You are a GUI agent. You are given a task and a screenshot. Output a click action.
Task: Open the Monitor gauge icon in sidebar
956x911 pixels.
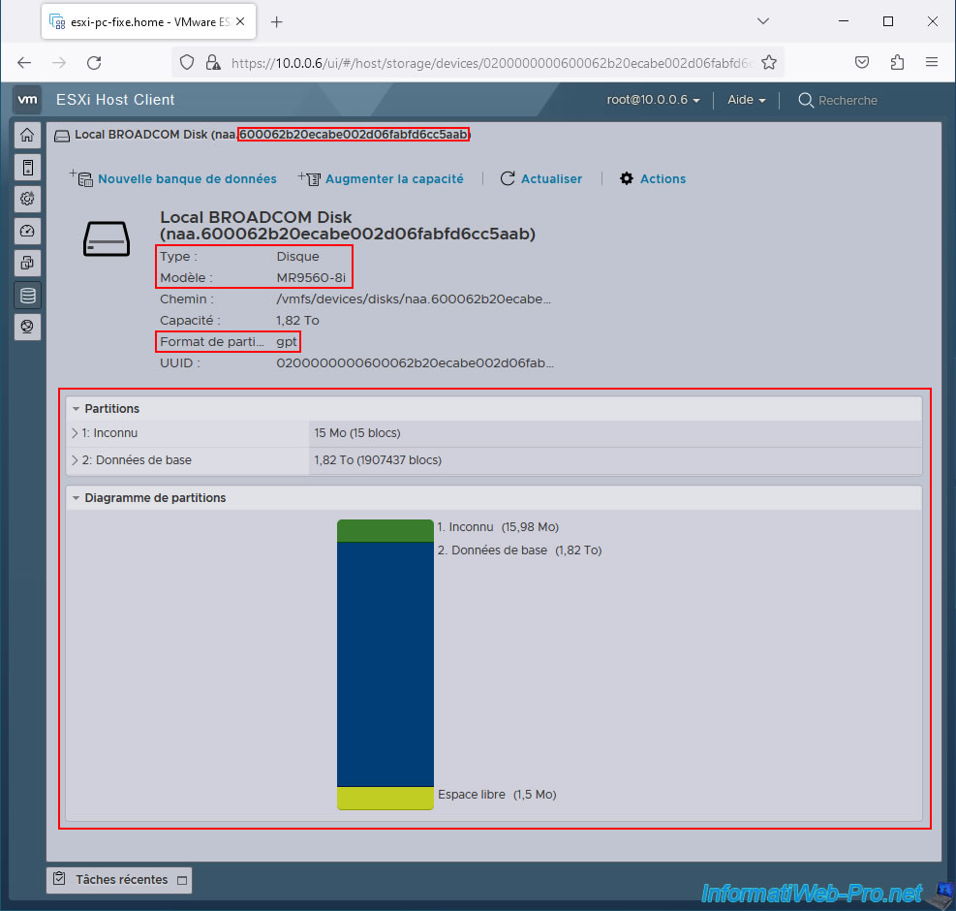pyautogui.click(x=27, y=231)
